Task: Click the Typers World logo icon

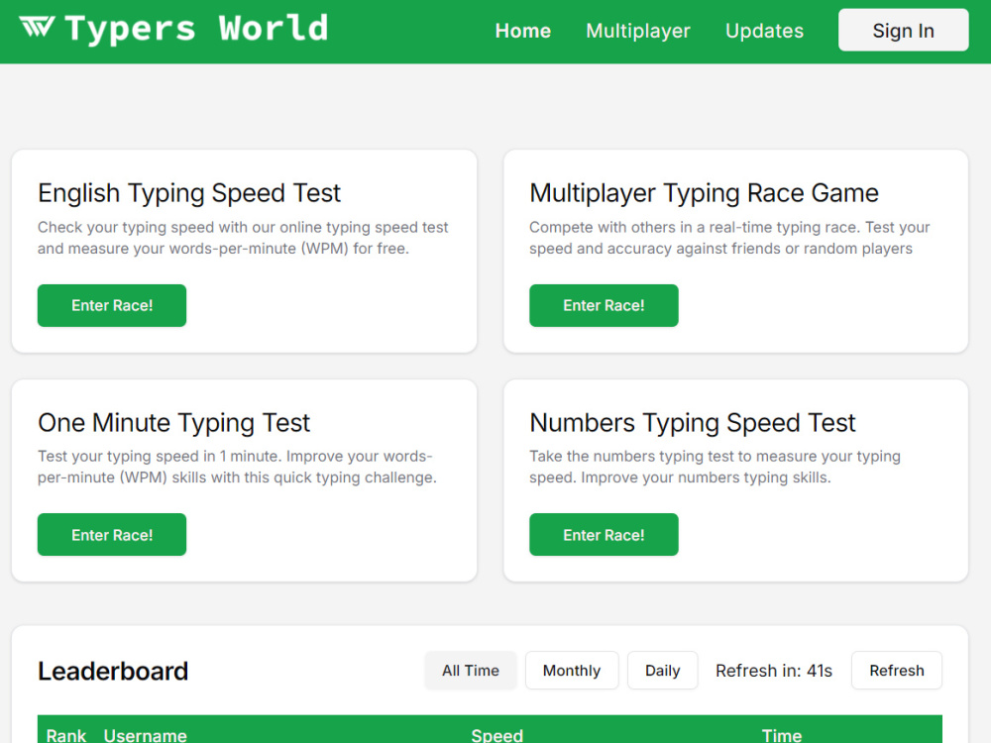Action: coord(37,28)
